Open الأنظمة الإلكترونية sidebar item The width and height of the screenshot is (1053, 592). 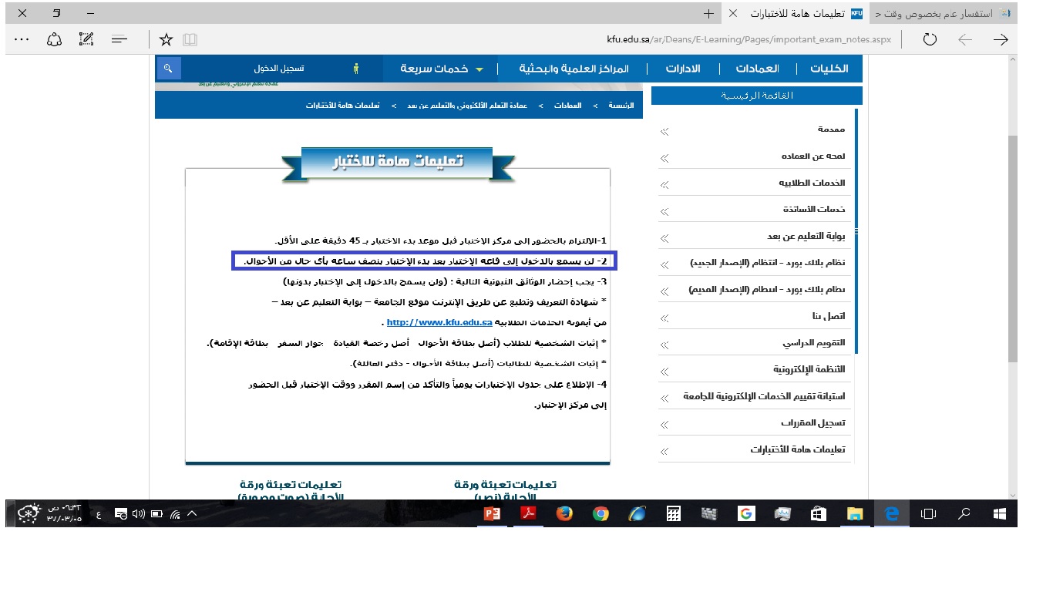point(809,369)
